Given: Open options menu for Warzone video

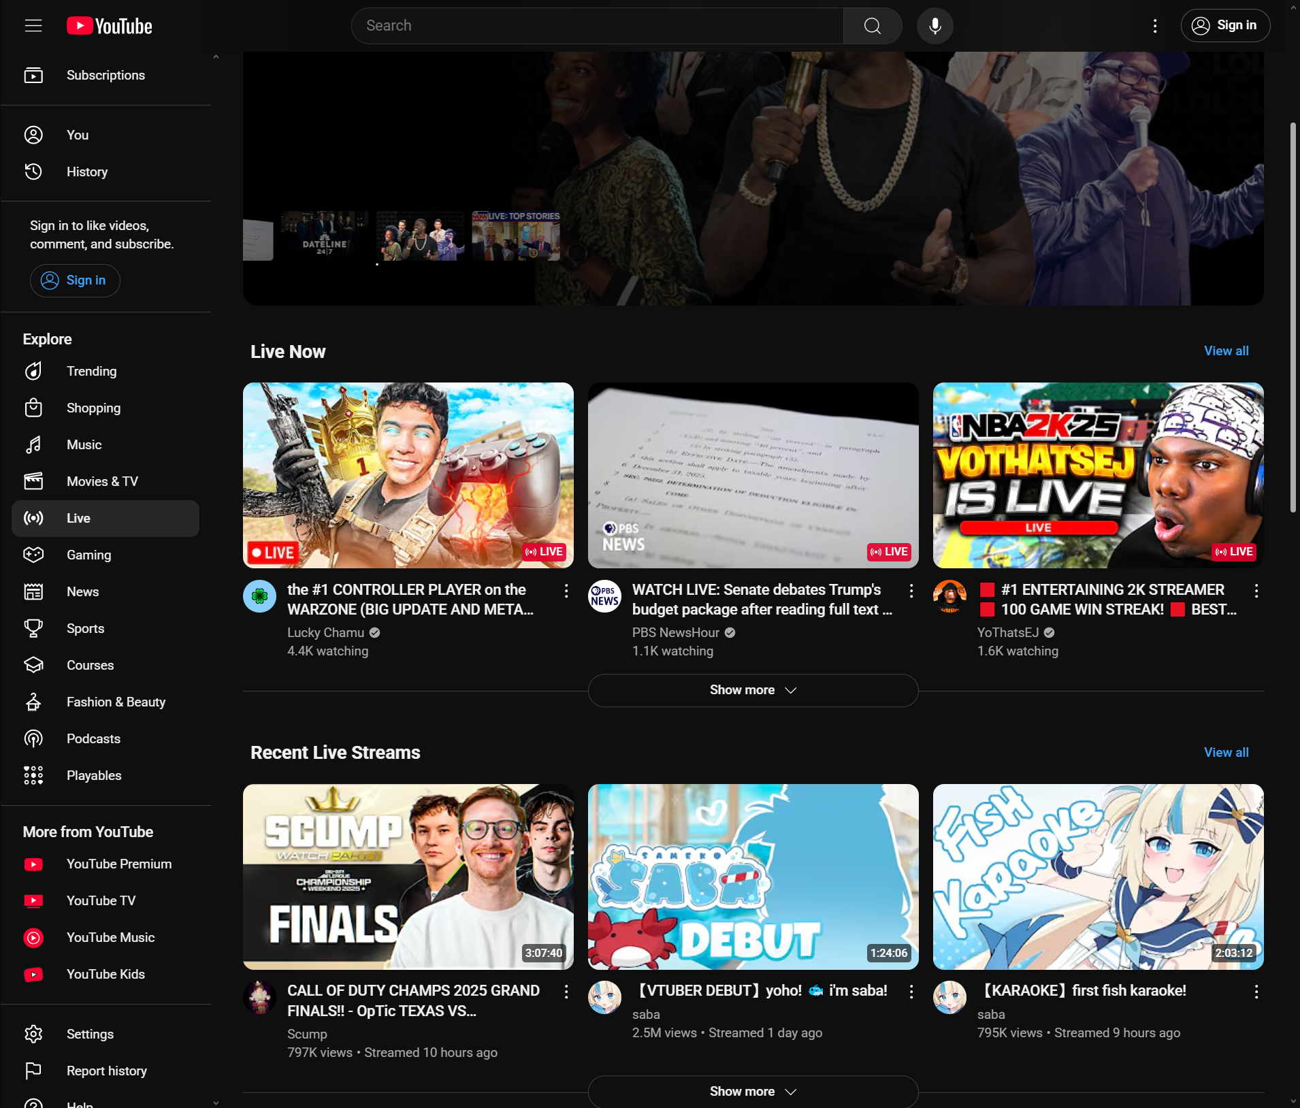Looking at the screenshot, I should [x=566, y=591].
